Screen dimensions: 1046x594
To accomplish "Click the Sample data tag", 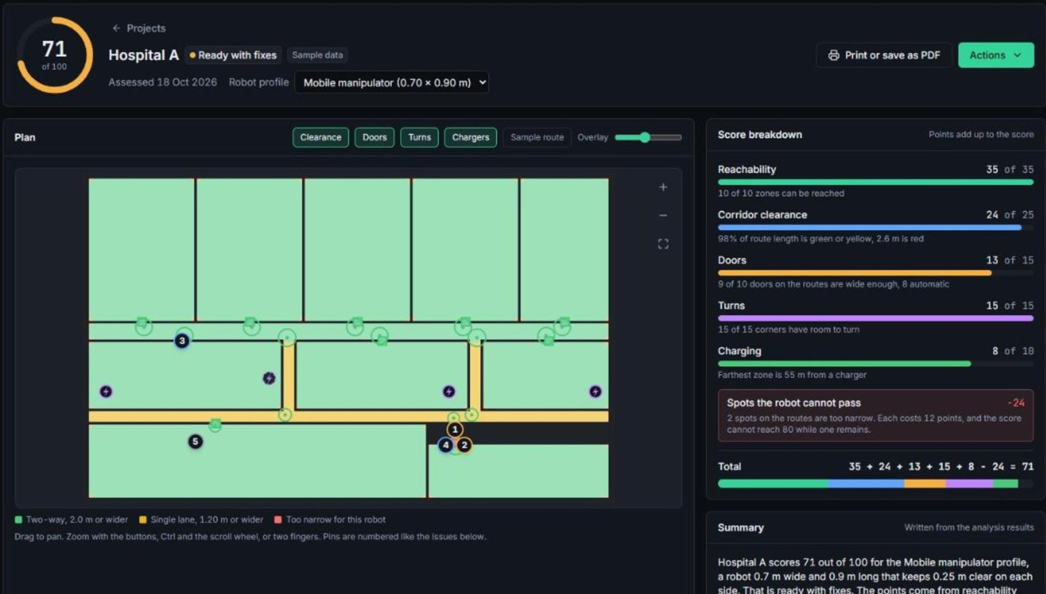I will (317, 55).
